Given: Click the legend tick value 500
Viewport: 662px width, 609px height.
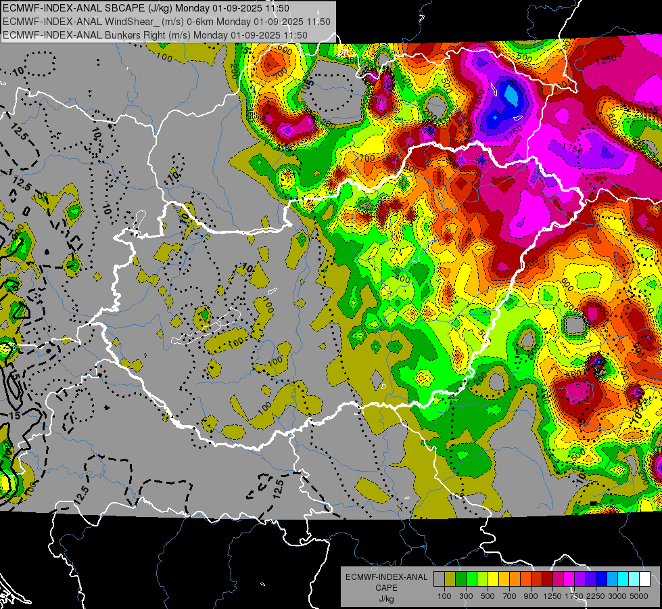Looking at the screenshot, I should click(488, 596).
